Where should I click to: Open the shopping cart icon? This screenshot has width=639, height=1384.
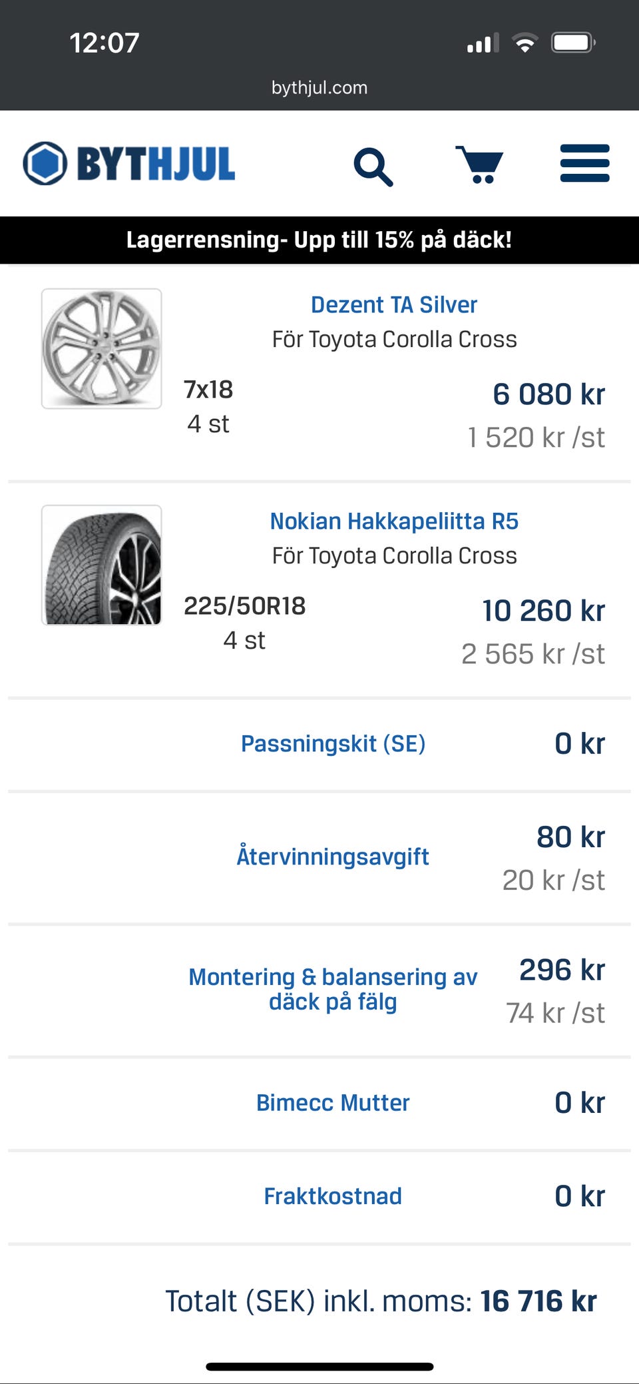click(479, 164)
